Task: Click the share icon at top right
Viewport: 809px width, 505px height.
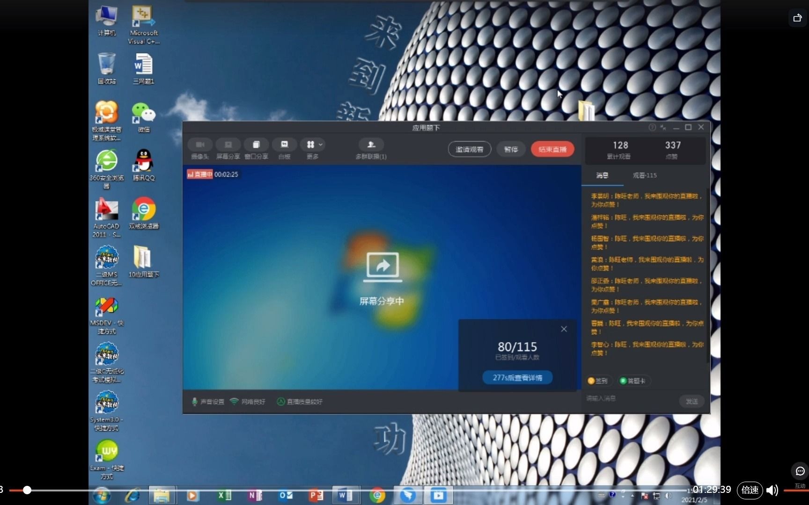Action: click(797, 18)
